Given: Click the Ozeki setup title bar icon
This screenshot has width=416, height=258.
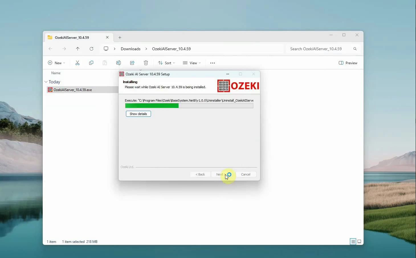Looking at the screenshot, I should [x=122, y=74].
